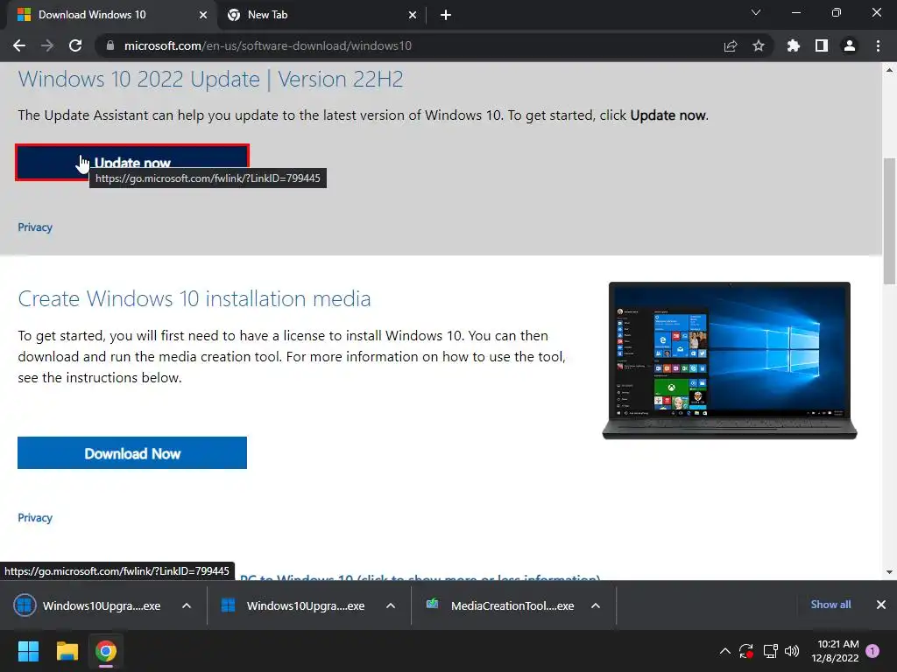Open the Extensions puzzle icon
This screenshot has width=897, height=672.
click(x=794, y=45)
